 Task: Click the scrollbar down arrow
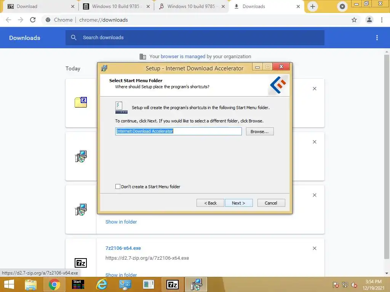click(387, 273)
